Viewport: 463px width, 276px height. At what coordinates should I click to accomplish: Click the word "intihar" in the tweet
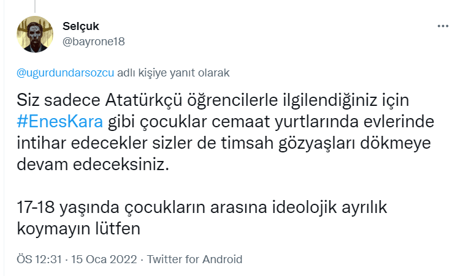[x=38, y=142]
